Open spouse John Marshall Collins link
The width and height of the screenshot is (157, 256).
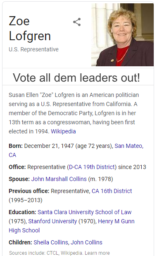[x=59, y=179]
